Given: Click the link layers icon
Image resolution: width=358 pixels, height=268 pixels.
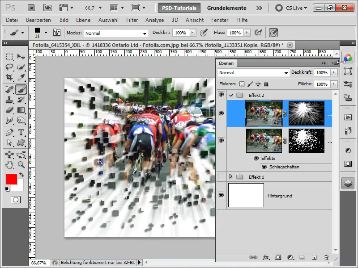Looking at the screenshot, I should (x=253, y=257).
